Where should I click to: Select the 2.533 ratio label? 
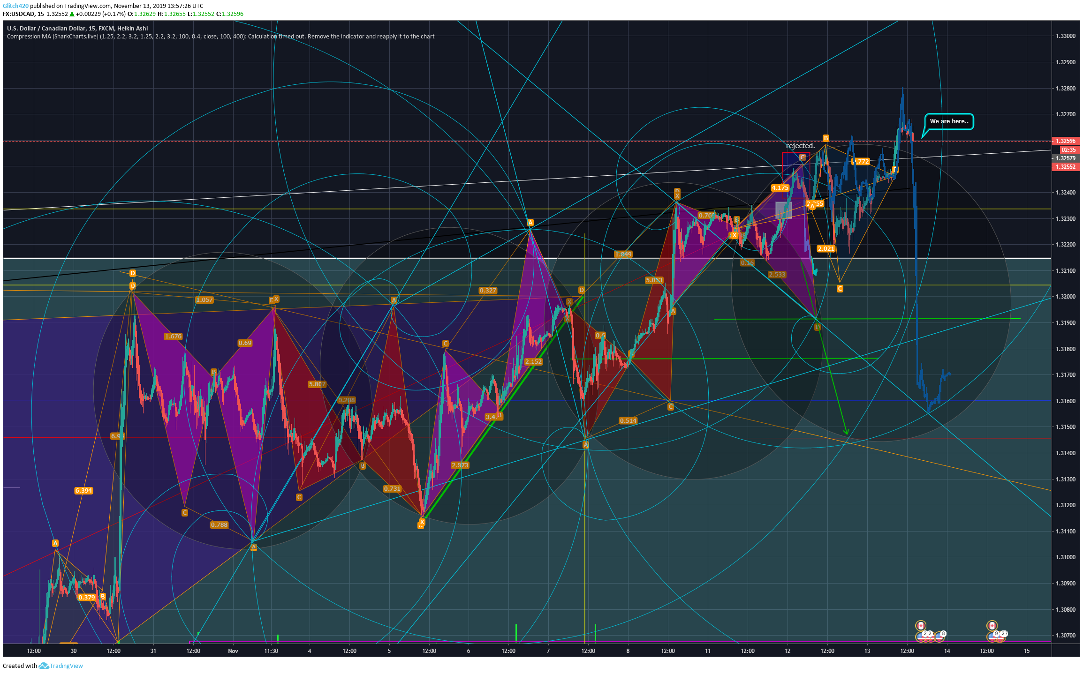pos(777,275)
